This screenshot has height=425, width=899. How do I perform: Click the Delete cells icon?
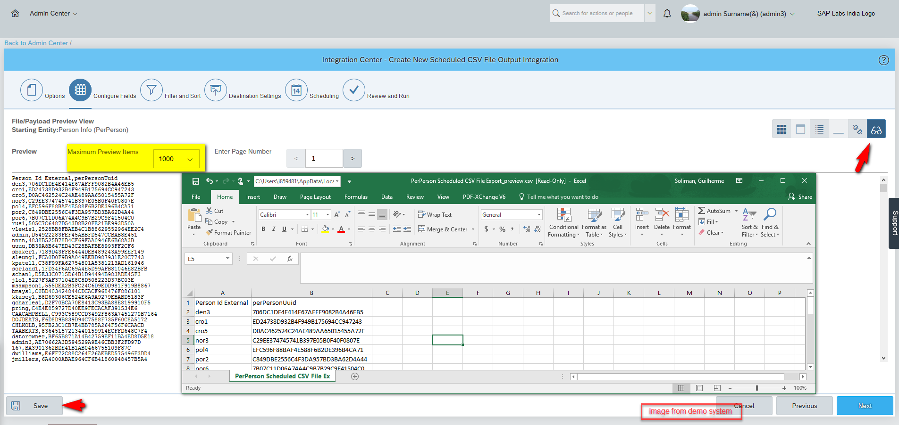click(662, 215)
